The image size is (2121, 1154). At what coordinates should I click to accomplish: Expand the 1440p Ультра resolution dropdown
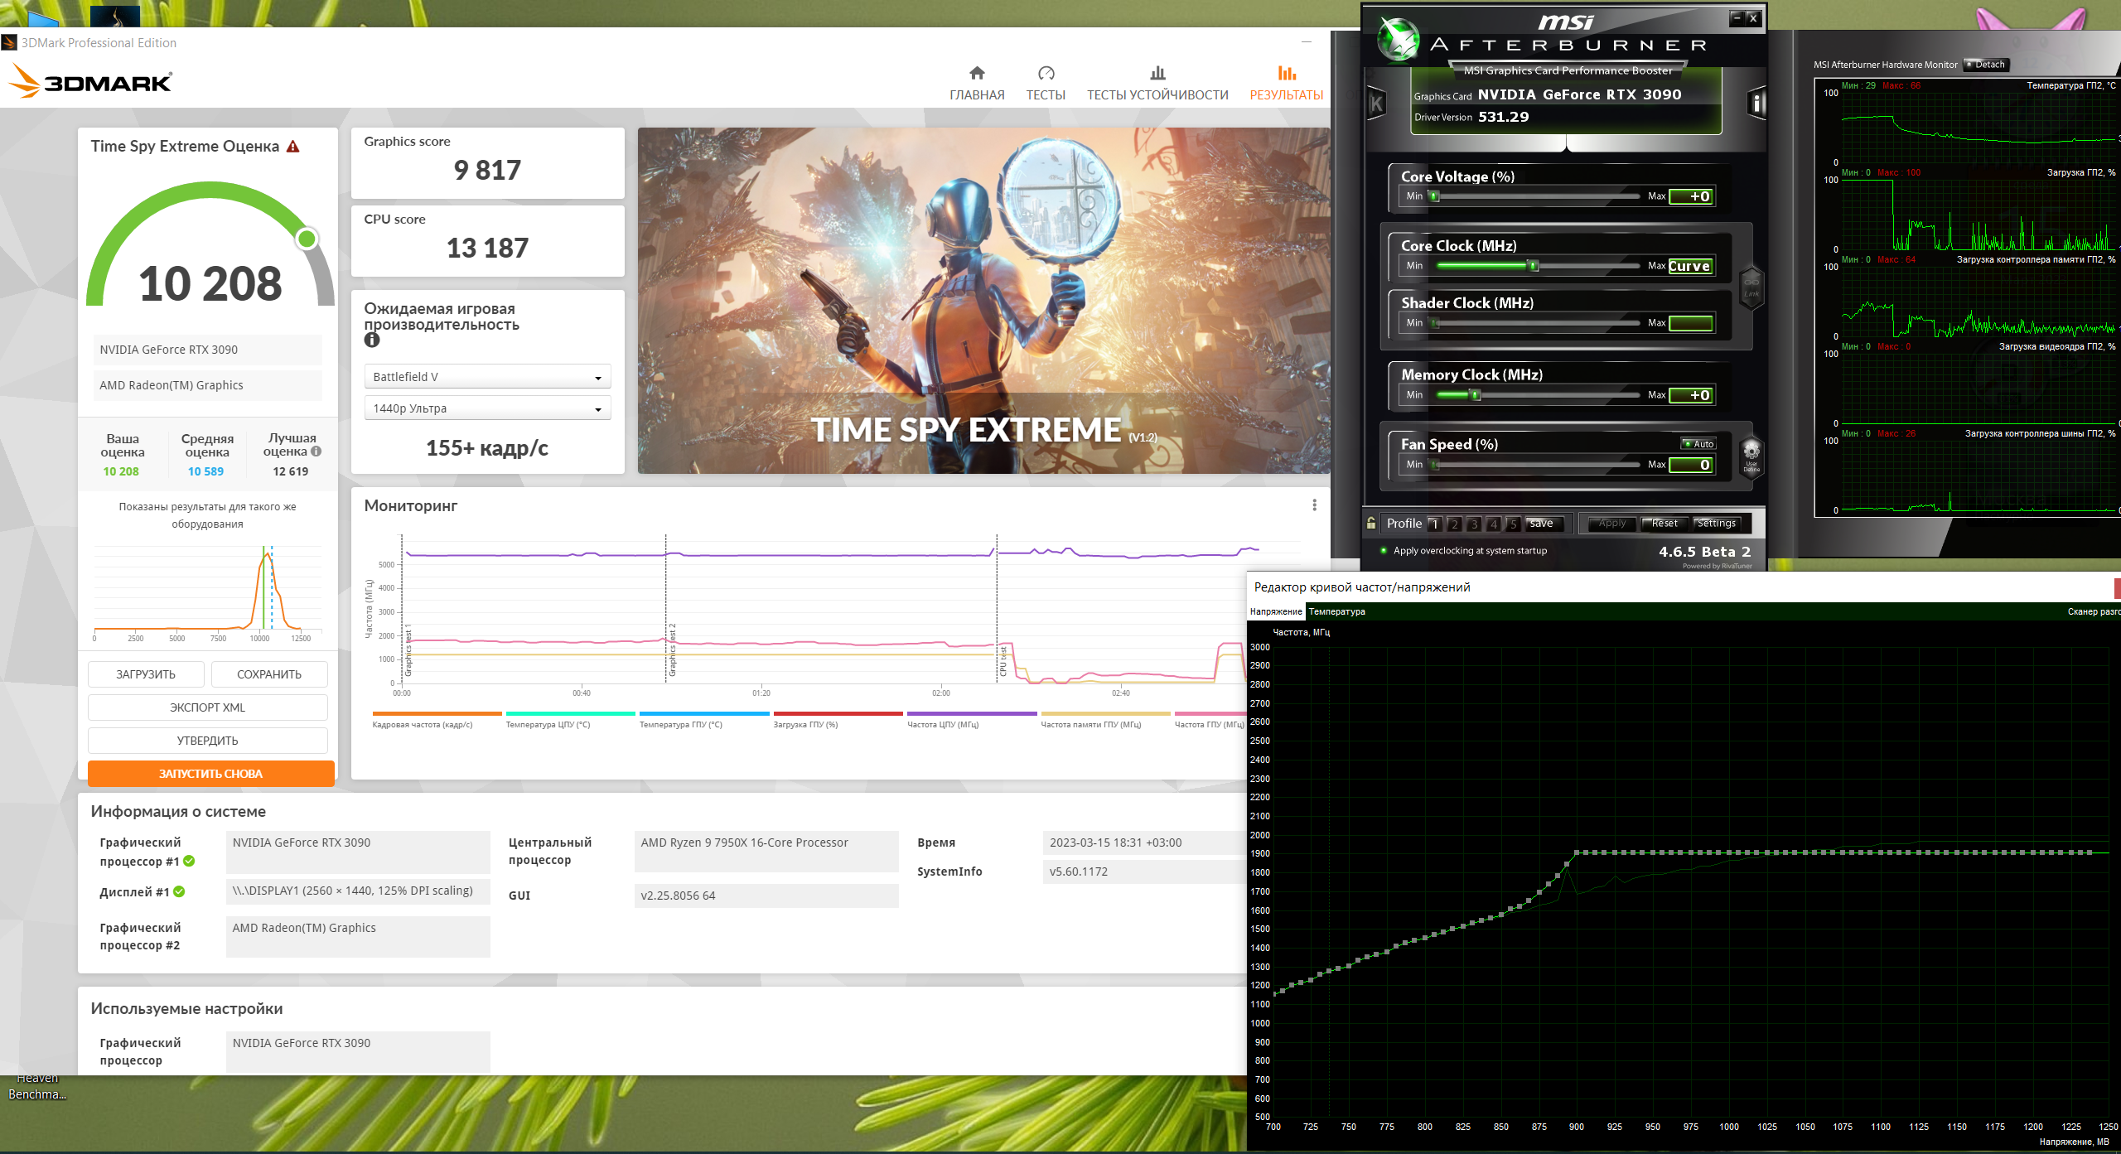487,408
